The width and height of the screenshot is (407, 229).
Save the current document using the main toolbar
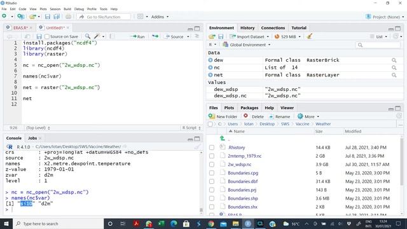pos(48,17)
